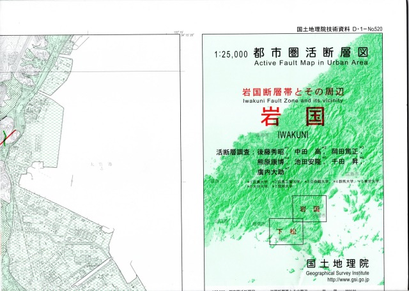Click the longitude label 132° 15' above the map frame
The image size is (409, 291).
pyautogui.click(x=178, y=33)
